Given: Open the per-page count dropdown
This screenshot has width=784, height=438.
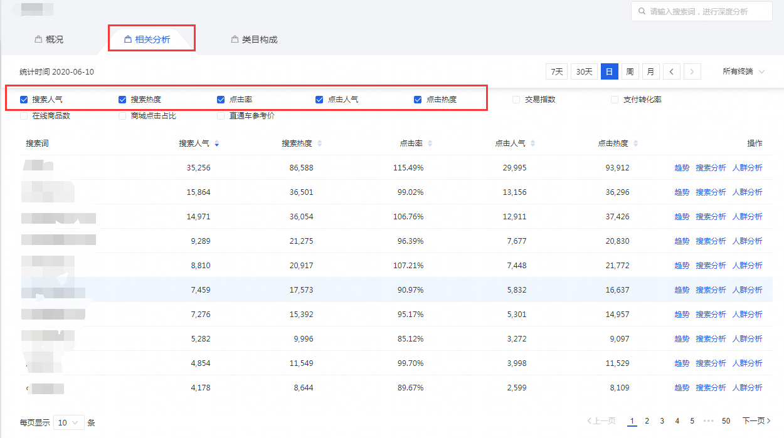Looking at the screenshot, I should coord(69,422).
